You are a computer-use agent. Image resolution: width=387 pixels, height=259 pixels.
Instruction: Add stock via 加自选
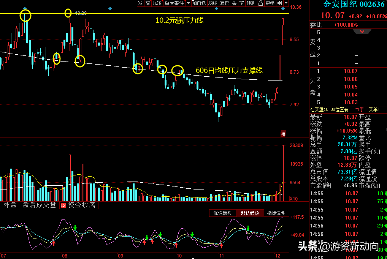(x=199, y=3)
